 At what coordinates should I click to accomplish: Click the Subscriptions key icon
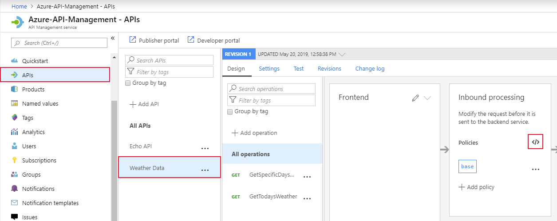click(x=14, y=160)
